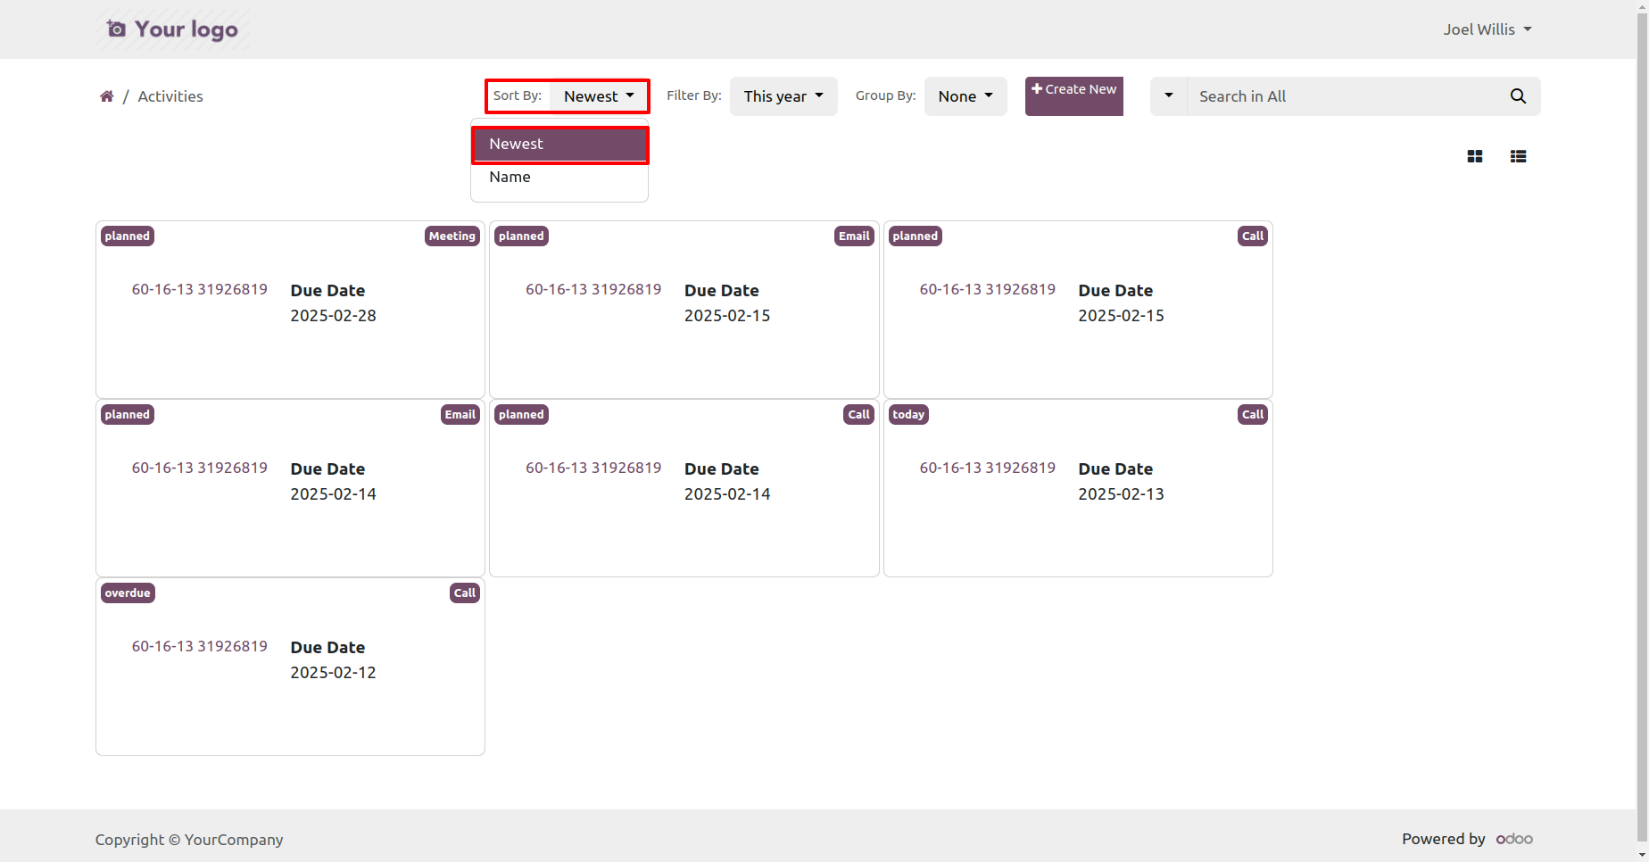
Task: Click due date 2025-02-28 text
Action: point(333,316)
